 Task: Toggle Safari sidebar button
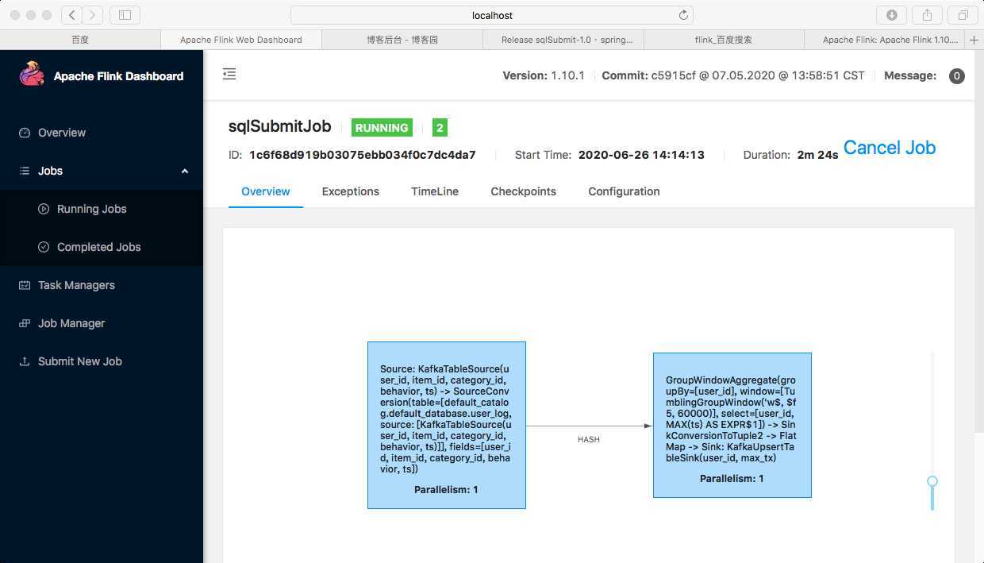[125, 14]
